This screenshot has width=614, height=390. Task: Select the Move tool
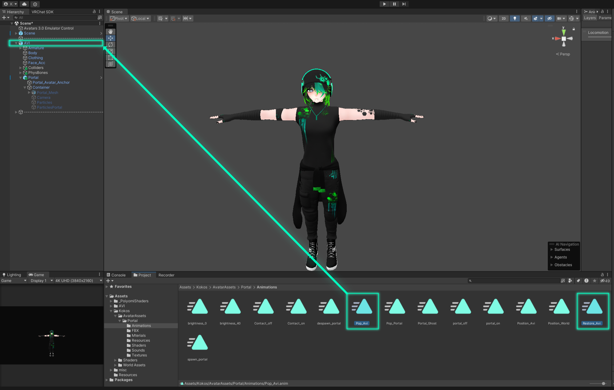coord(111,38)
